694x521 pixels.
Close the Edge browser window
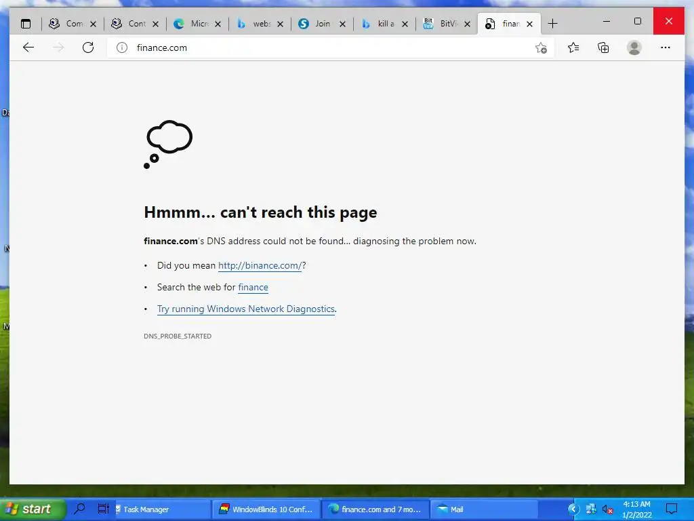pos(669,21)
